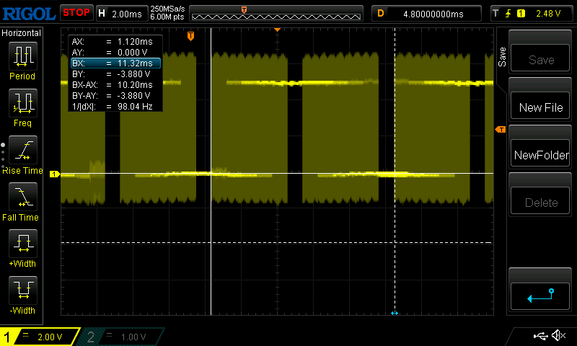Click the blue return arrow button
This screenshot has width=577, height=346.
pyautogui.click(x=540, y=296)
